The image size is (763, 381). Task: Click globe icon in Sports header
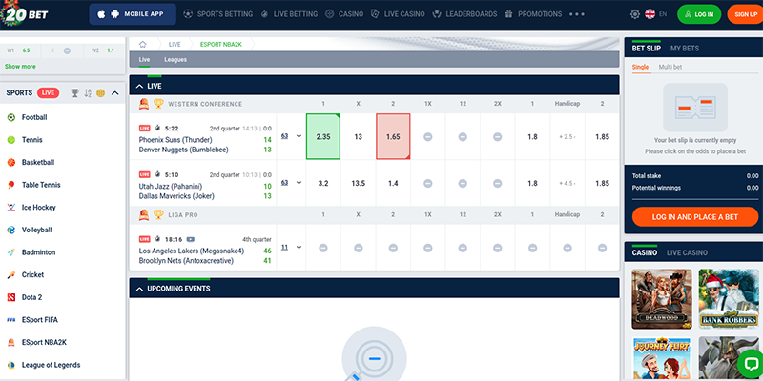click(x=101, y=92)
